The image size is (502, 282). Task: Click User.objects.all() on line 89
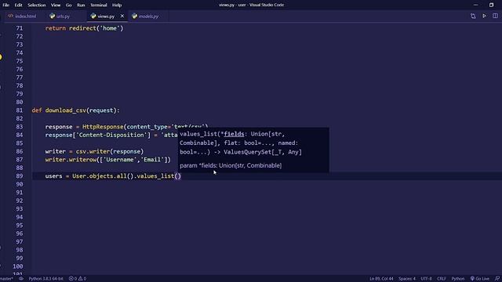tap(103, 176)
